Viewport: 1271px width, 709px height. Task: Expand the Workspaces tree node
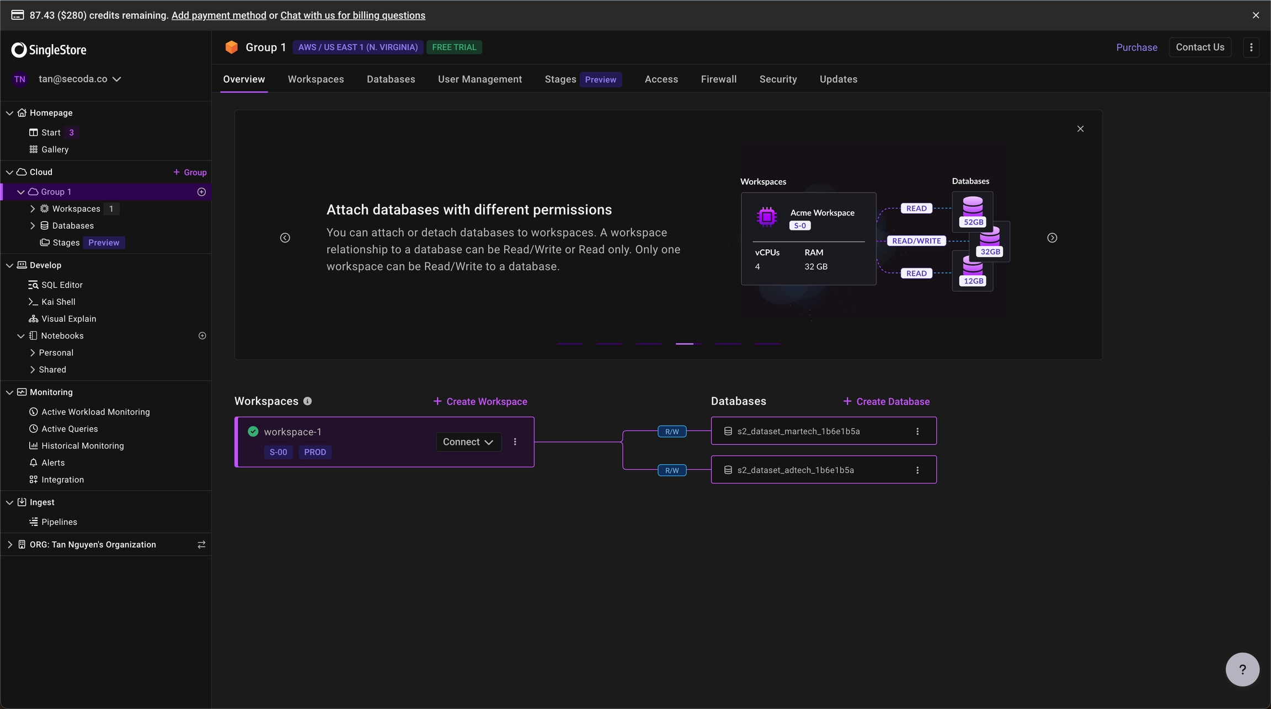tap(32, 209)
